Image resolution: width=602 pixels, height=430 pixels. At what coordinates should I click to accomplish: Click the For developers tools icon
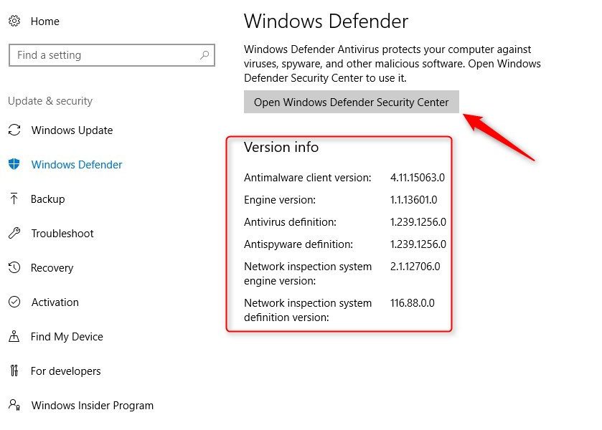pyautogui.click(x=14, y=371)
